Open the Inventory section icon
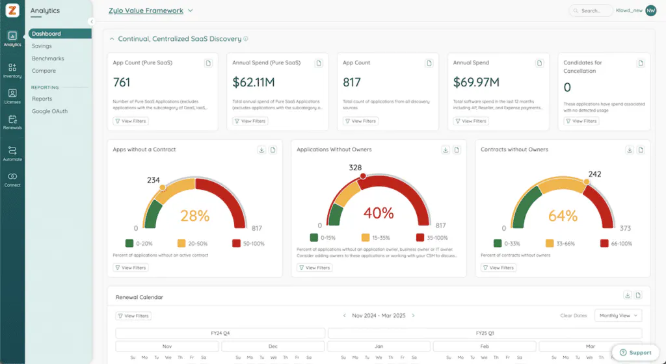 (12, 70)
